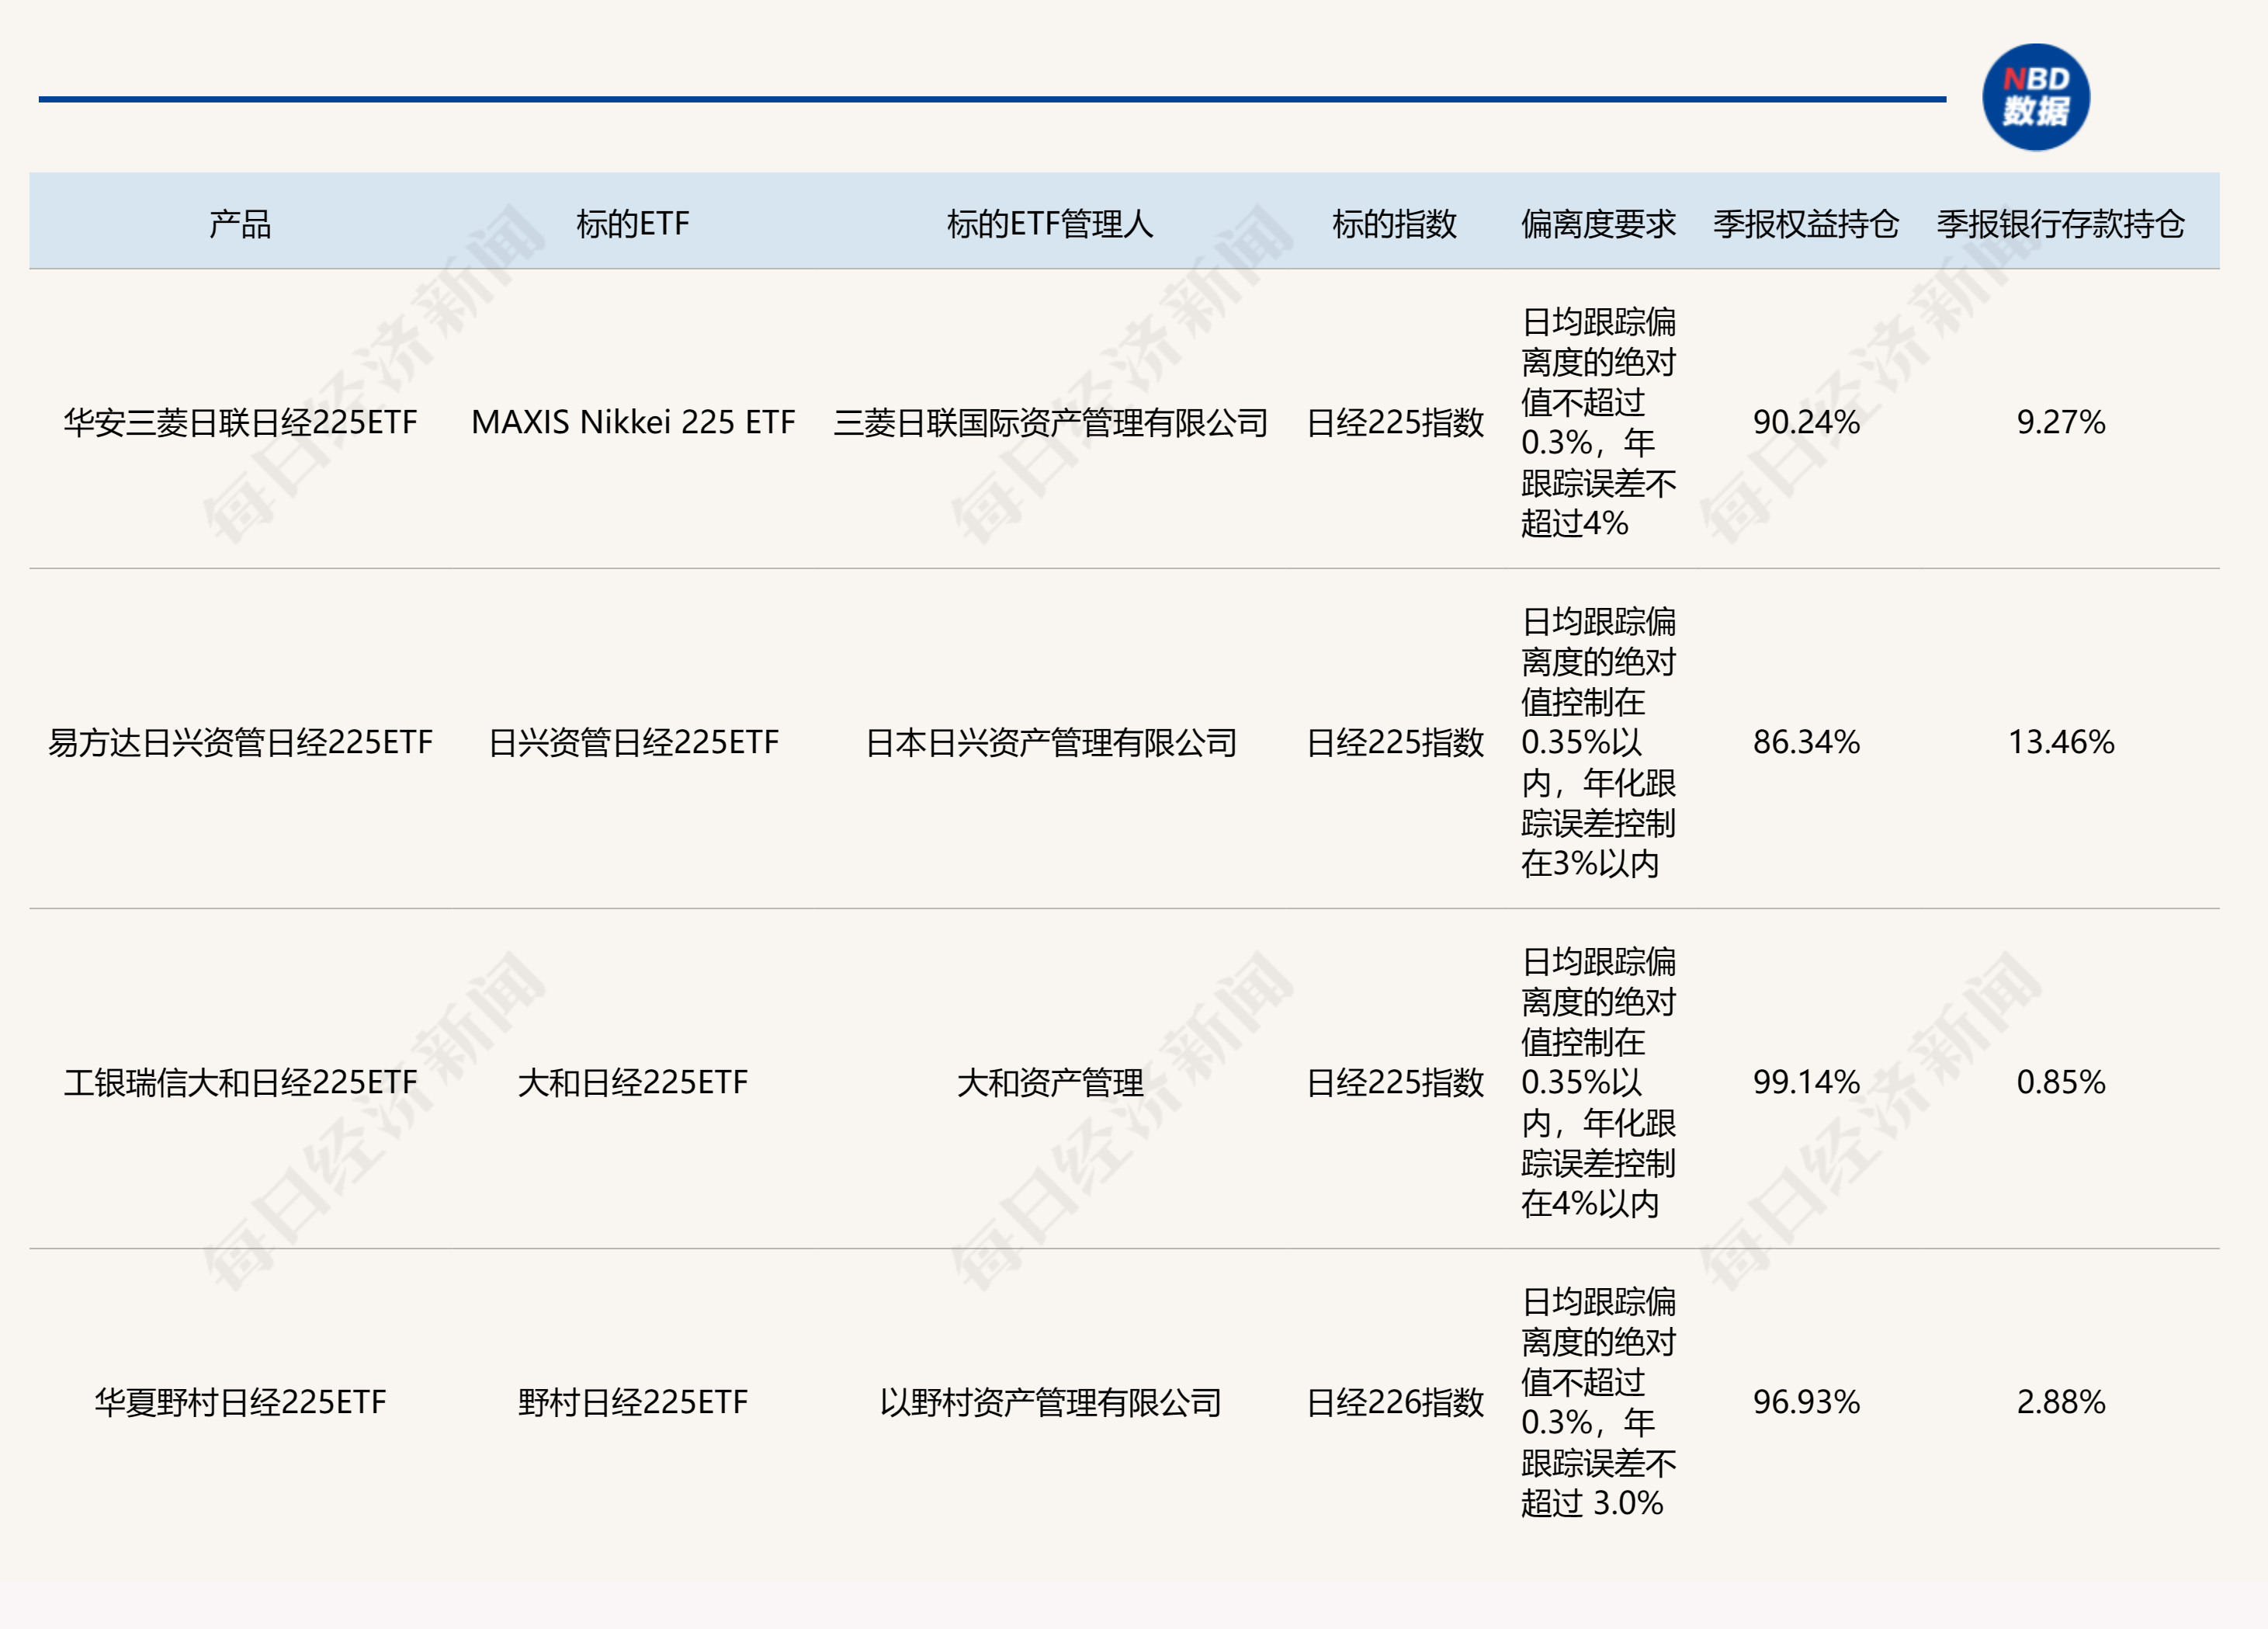The height and width of the screenshot is (1629, 2268).
Task: Click the 2.88% bank deposit value
Action: pyautogui.click(x=2060, y=1403)
